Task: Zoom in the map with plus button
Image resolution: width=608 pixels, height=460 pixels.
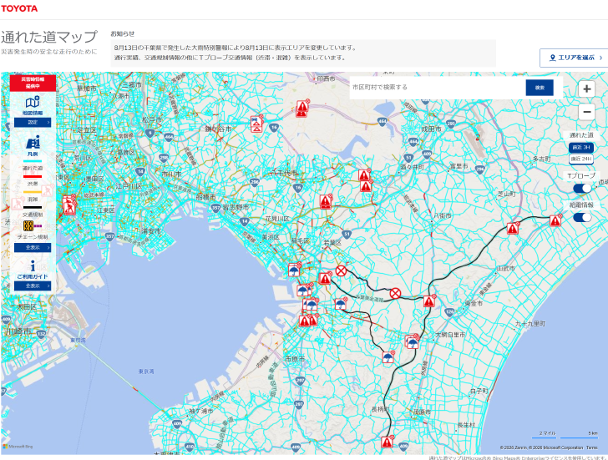Action: pos(586,89)
